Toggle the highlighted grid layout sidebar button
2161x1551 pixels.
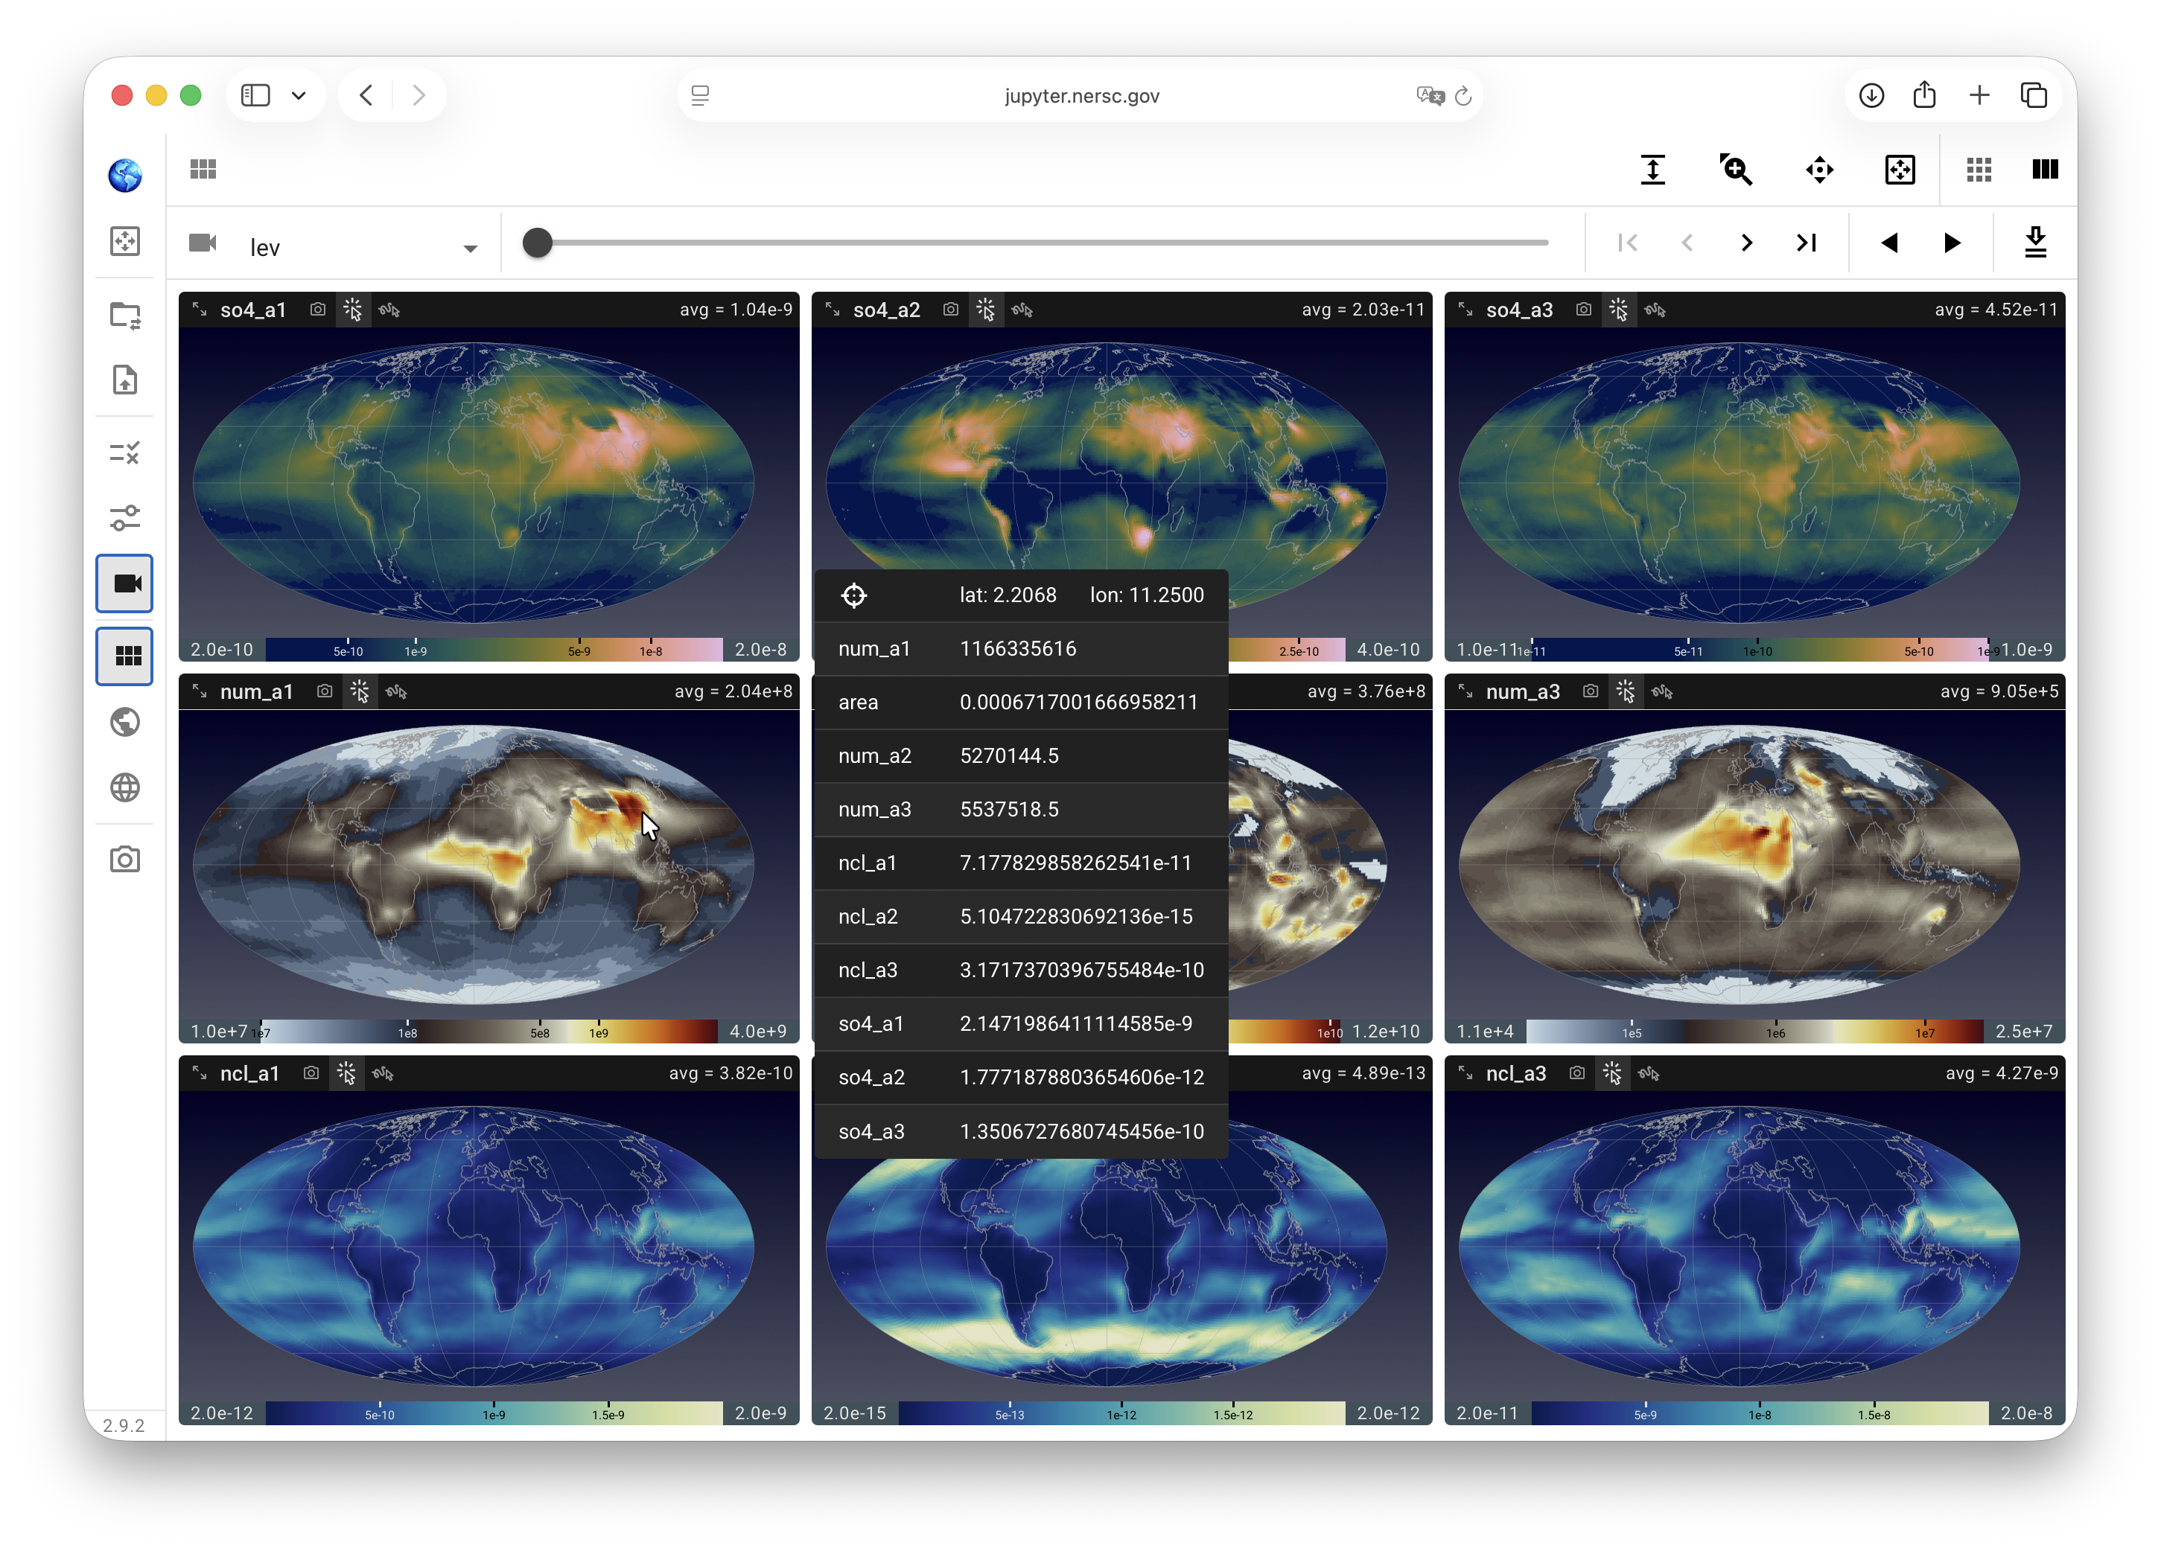tap(125, 656)
